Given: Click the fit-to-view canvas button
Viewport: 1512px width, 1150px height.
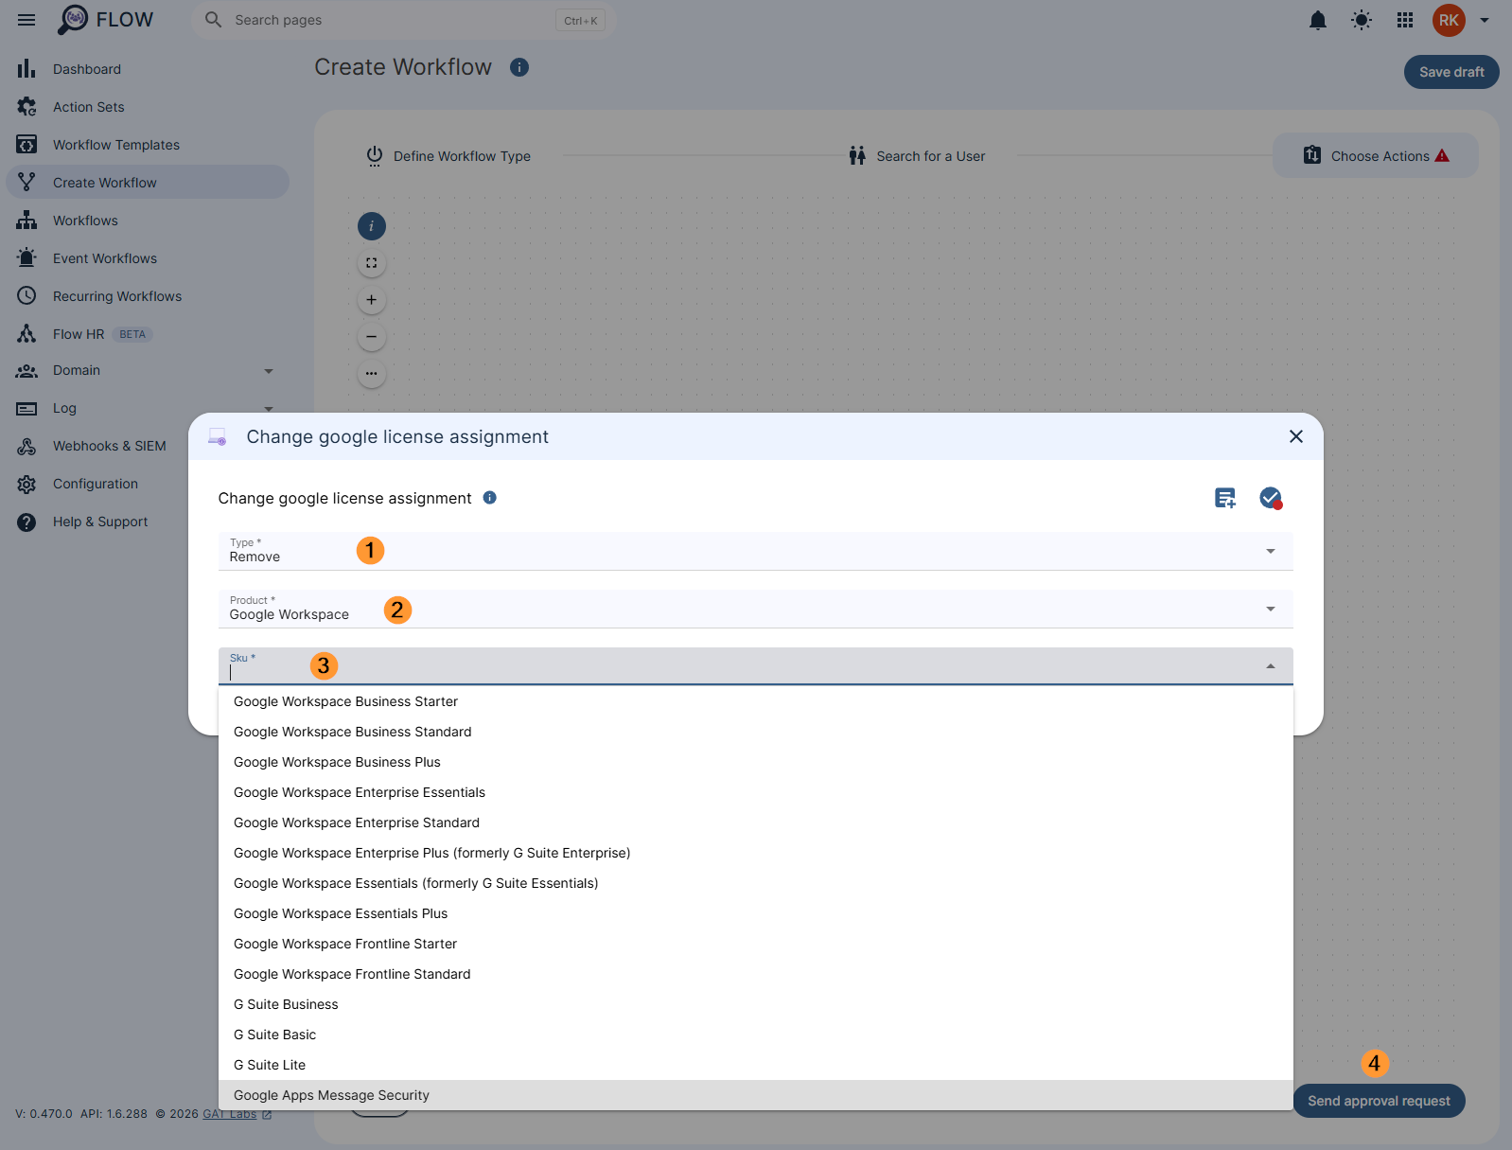Looking at the screenshot, I should pos(372,263).
